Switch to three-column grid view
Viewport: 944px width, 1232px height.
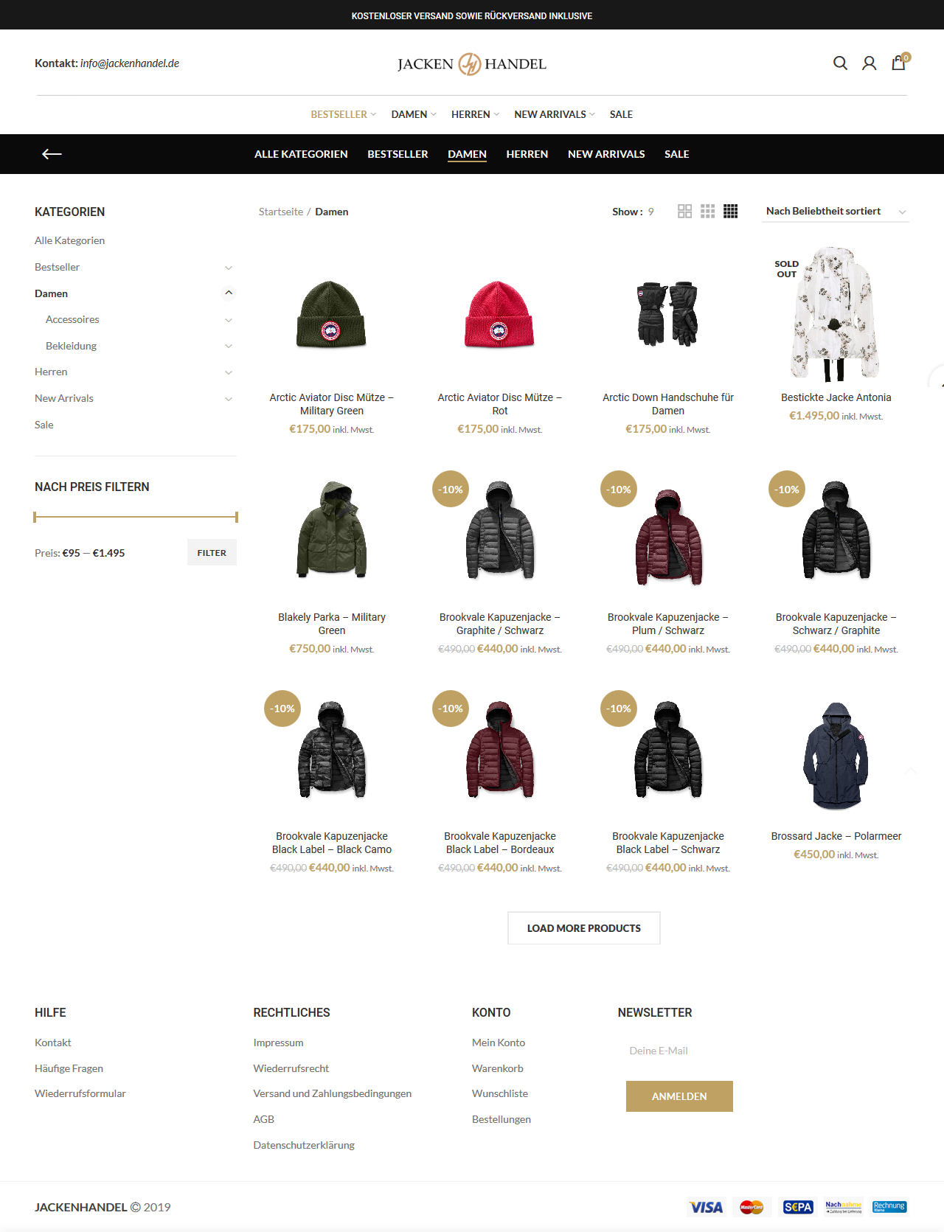707,212
